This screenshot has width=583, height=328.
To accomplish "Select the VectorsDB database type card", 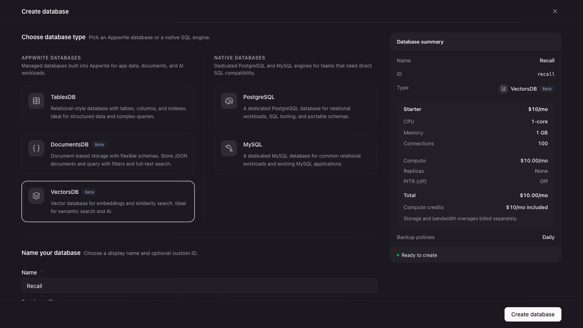I will 108,202.
